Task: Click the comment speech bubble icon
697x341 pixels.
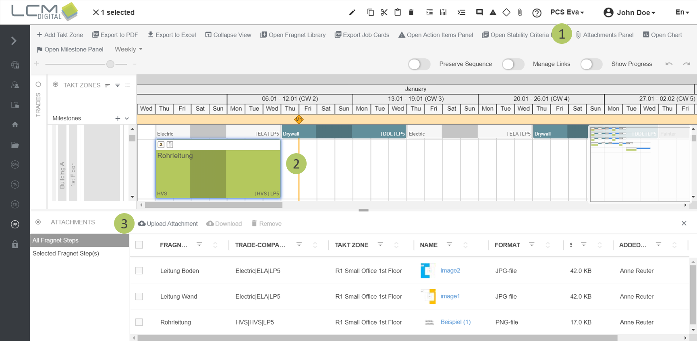Action: [479, 12]
